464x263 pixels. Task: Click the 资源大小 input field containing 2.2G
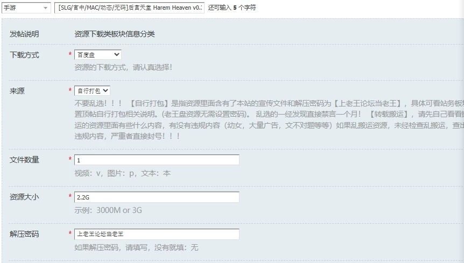pyautogui.click(x=157, y=197)
